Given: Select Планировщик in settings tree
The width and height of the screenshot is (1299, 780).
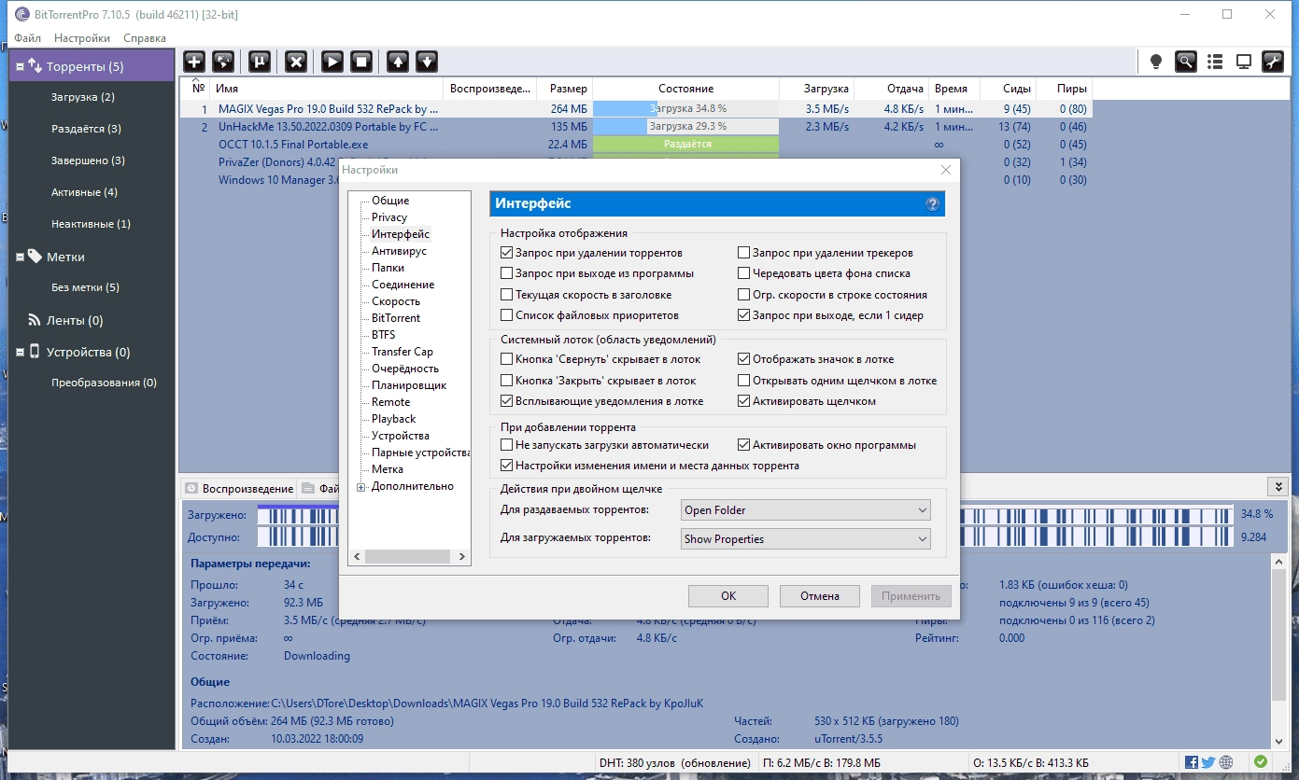Looking at the screenshot, I should (x=409, y=385).
